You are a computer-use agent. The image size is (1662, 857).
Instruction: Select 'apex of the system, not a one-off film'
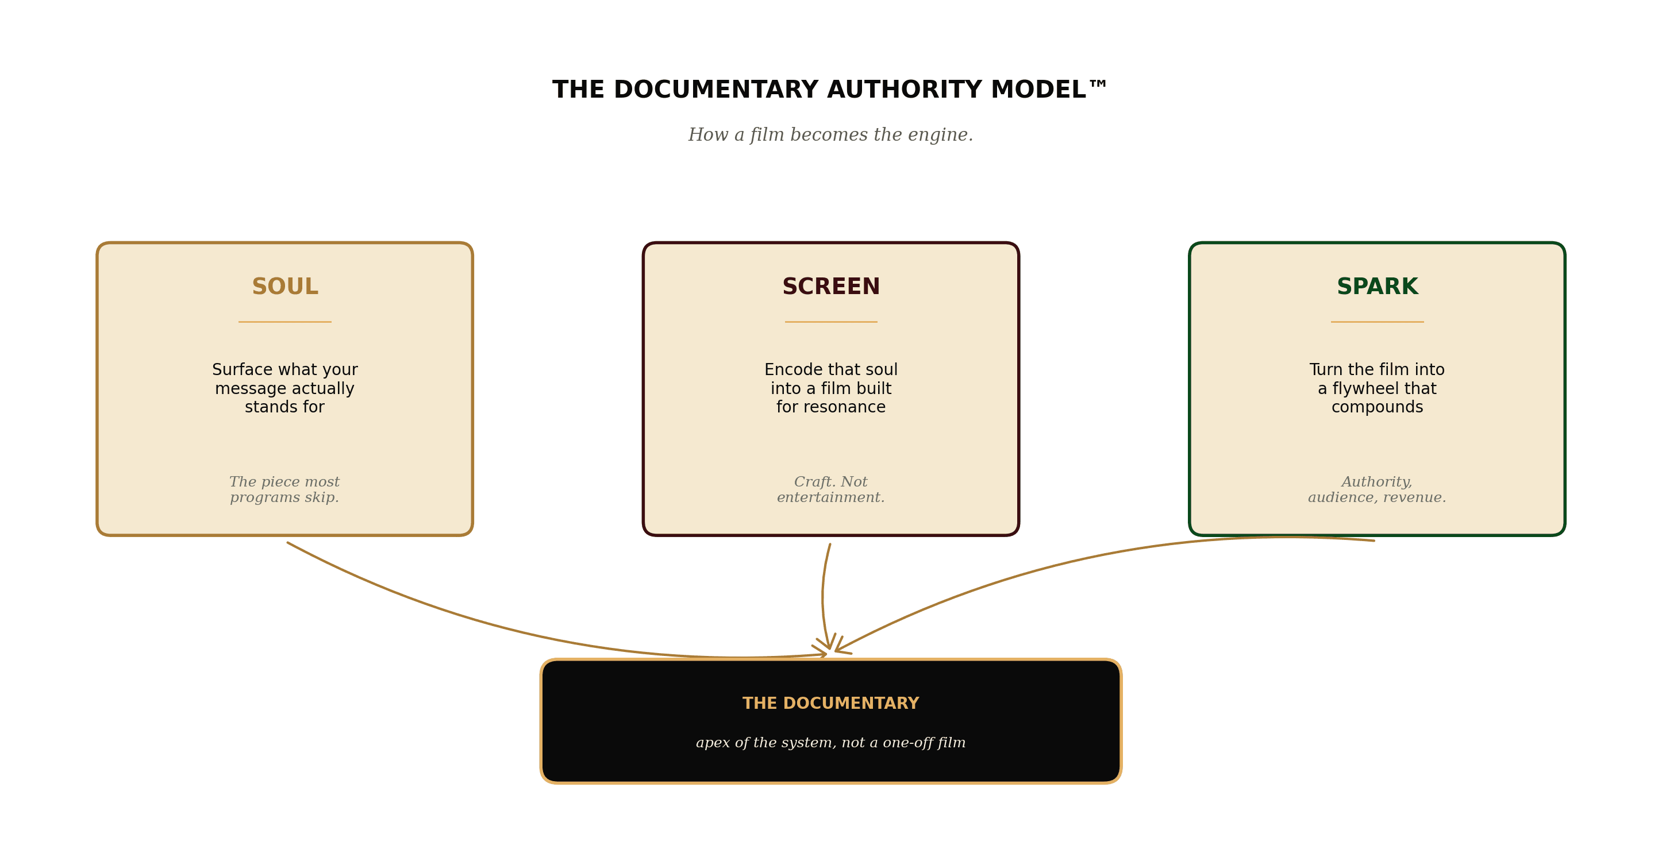[830, 743]
